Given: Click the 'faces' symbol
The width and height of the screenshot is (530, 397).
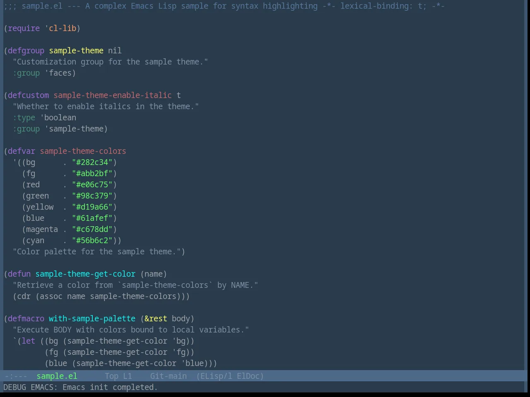Looking at the screenshot, I should click(60, 73).
